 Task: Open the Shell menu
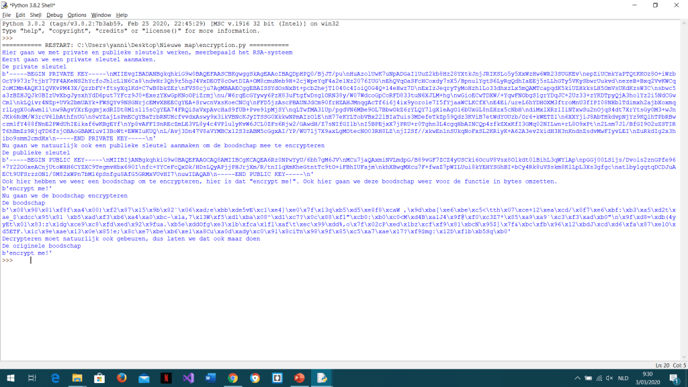36,15
